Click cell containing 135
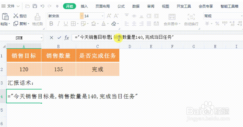 coord(59,69)
